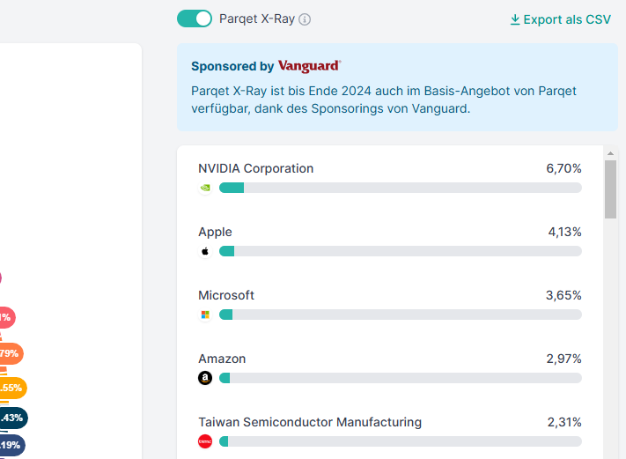Click the Apple allocation progress bar
This screenshot has height=459, width=626.
(x=401, y=251)
